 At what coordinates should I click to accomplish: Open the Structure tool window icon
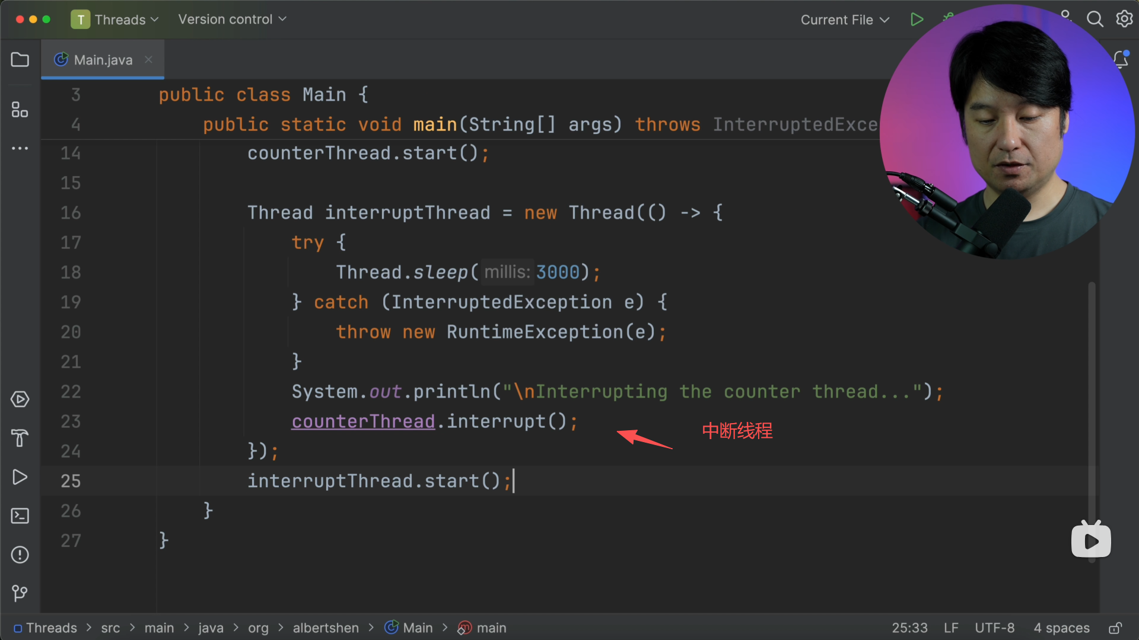(20, 110)
